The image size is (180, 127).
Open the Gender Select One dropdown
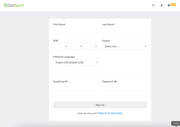[125, 46]
